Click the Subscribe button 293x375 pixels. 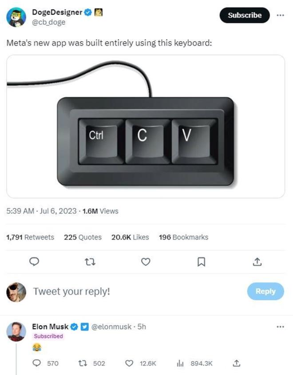[244, 15]
